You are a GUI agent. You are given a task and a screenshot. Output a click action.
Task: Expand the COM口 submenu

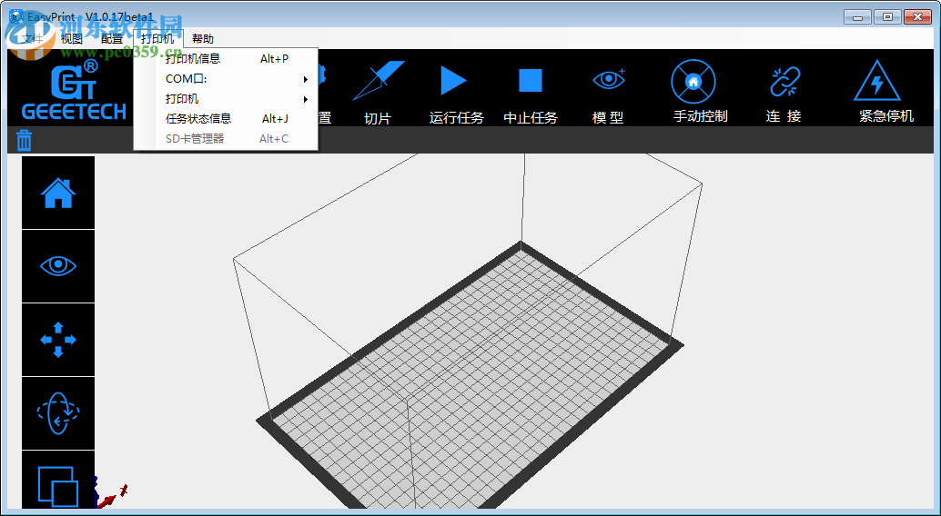[226, 79]
